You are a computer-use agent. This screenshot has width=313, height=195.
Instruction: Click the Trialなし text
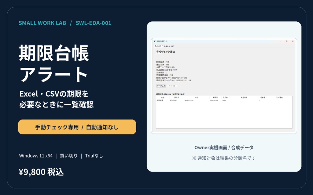[x=94, y=156]
